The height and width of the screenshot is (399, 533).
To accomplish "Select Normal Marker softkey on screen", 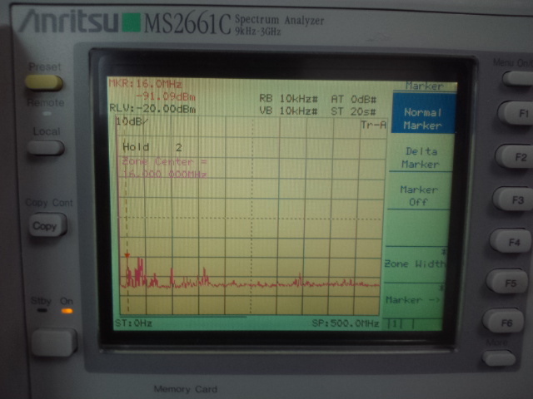I will (x=423, y=113).
